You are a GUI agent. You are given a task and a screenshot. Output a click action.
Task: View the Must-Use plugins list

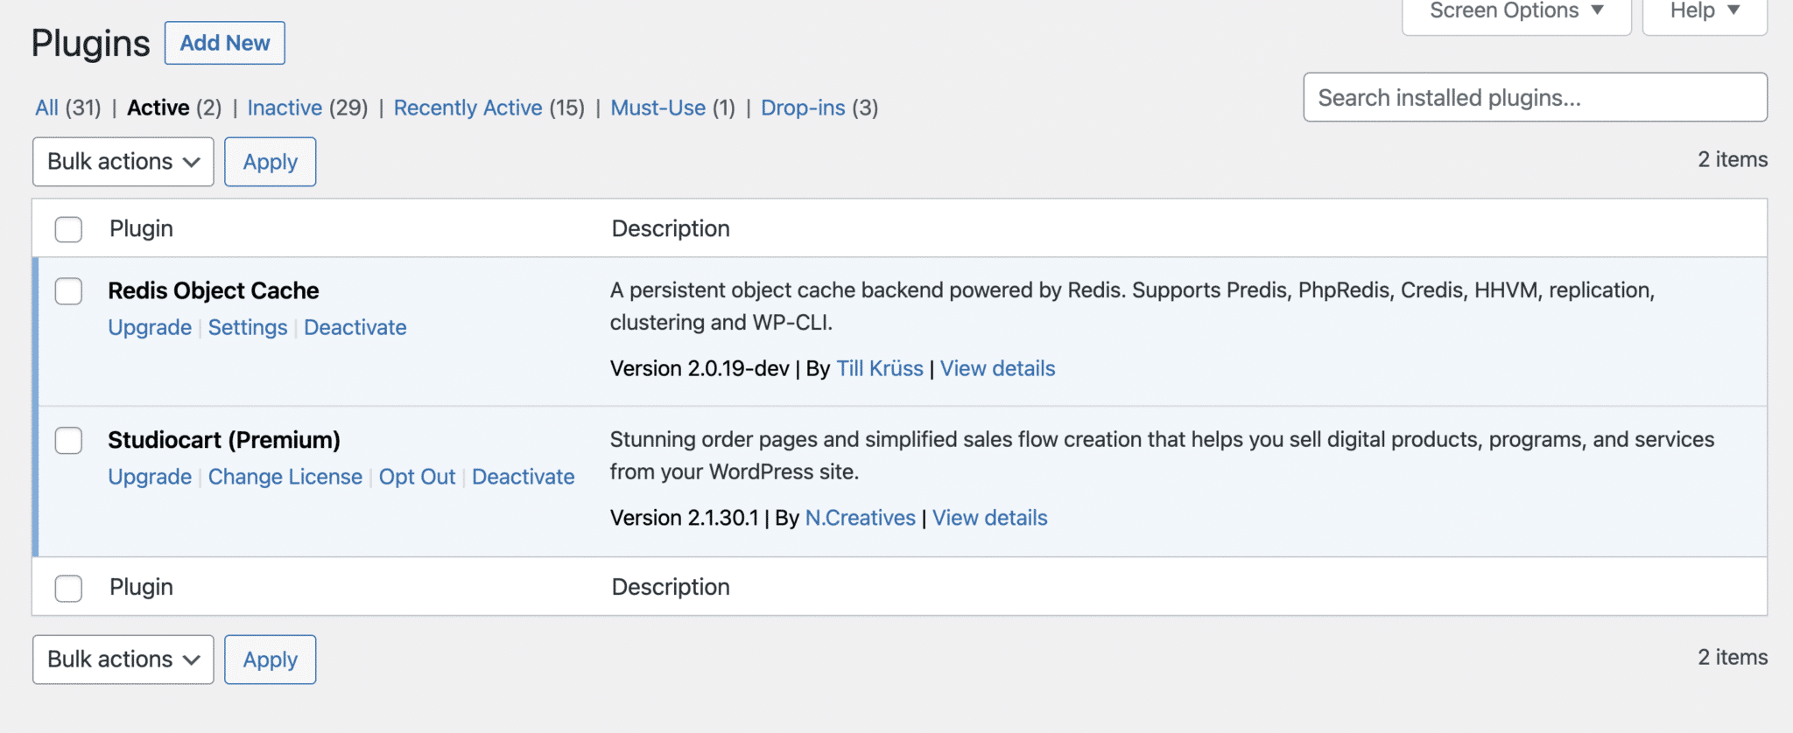pos(657,108)
